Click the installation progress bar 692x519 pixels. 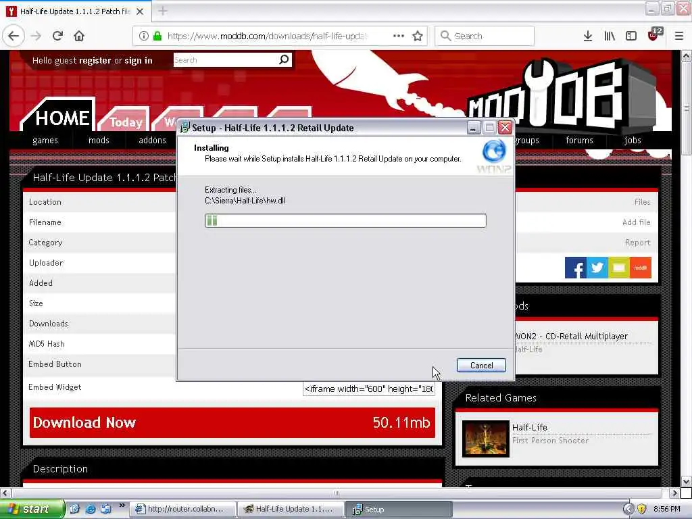[345, 221]
